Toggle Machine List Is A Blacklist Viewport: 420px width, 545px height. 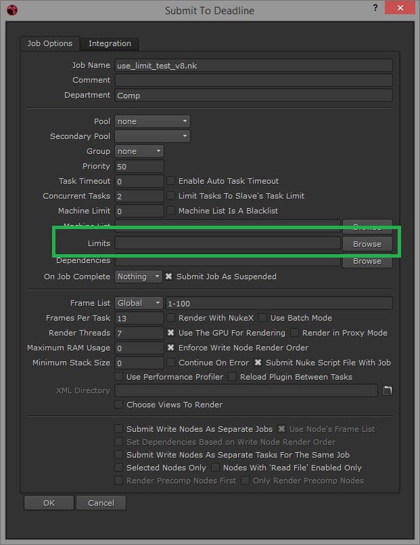click(x=170, y=211)
